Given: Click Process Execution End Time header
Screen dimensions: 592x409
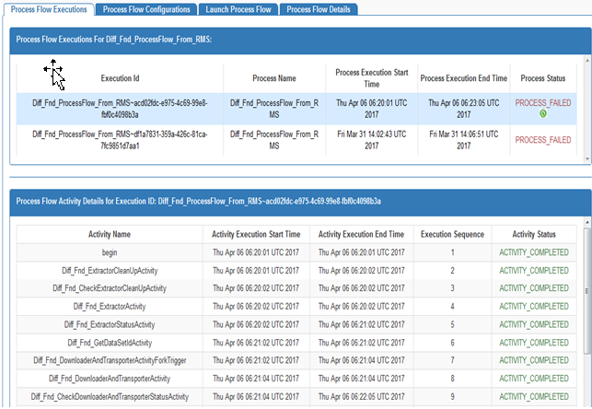Looking at the screenshot, I should 464,78.
